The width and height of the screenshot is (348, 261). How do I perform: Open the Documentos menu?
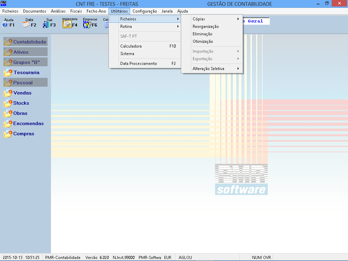(x=35, y=11)
